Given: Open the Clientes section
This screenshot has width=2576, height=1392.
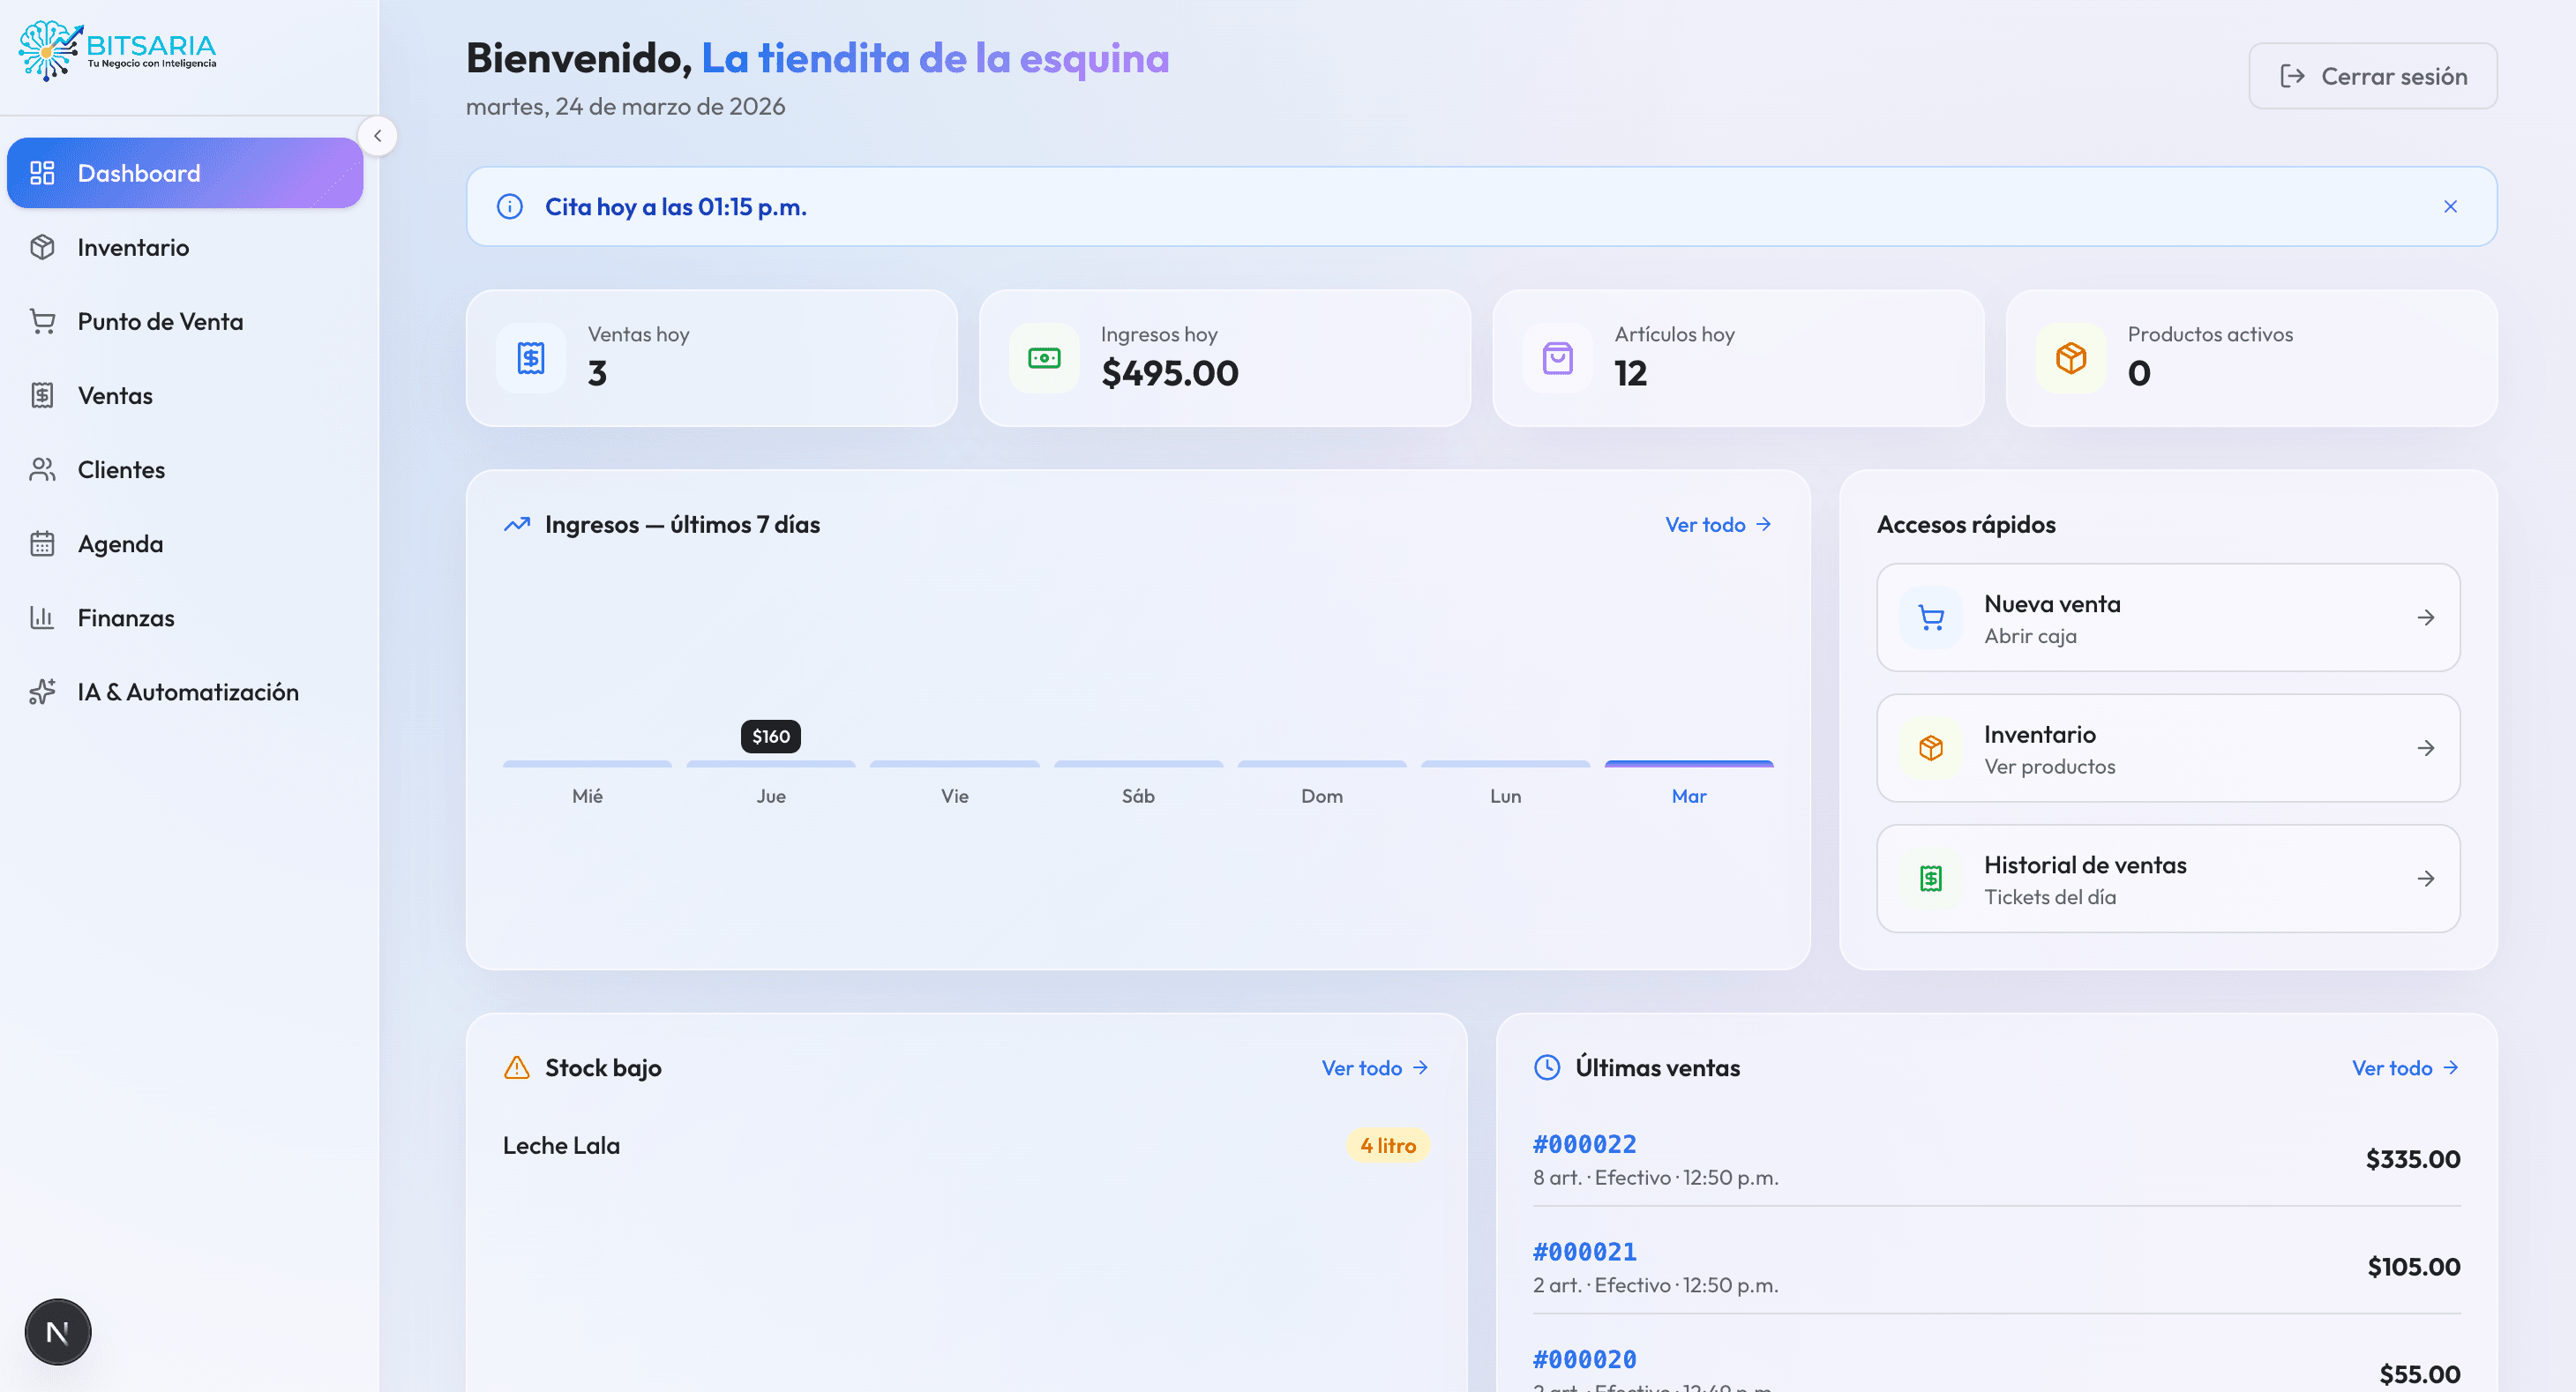Looking at the screenshot, I should pos(120,469).
